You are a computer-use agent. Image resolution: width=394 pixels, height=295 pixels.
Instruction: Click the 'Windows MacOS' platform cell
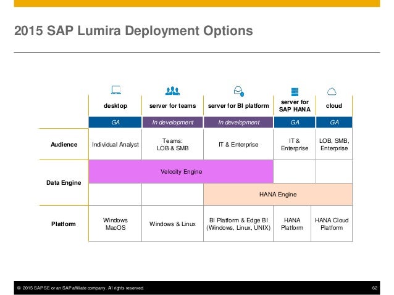coord(115,224)
